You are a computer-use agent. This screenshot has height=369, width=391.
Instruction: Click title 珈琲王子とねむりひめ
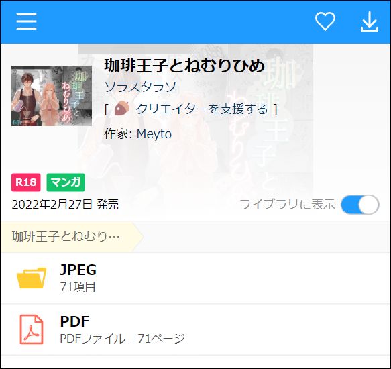[x=184, y=66]
